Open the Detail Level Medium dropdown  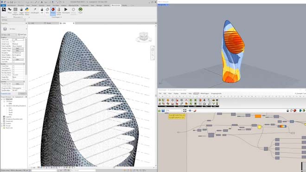tap(18, 44)
